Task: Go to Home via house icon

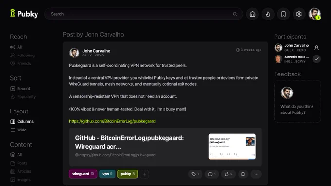Action: 252,14
